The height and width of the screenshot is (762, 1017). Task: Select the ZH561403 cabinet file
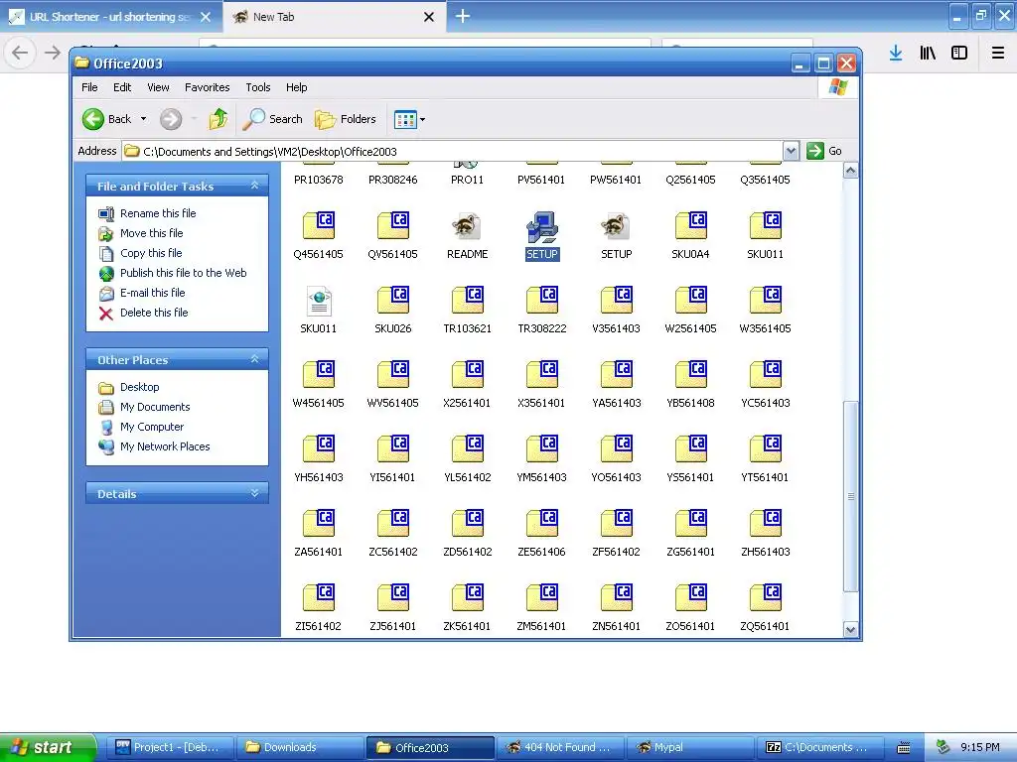766,524
